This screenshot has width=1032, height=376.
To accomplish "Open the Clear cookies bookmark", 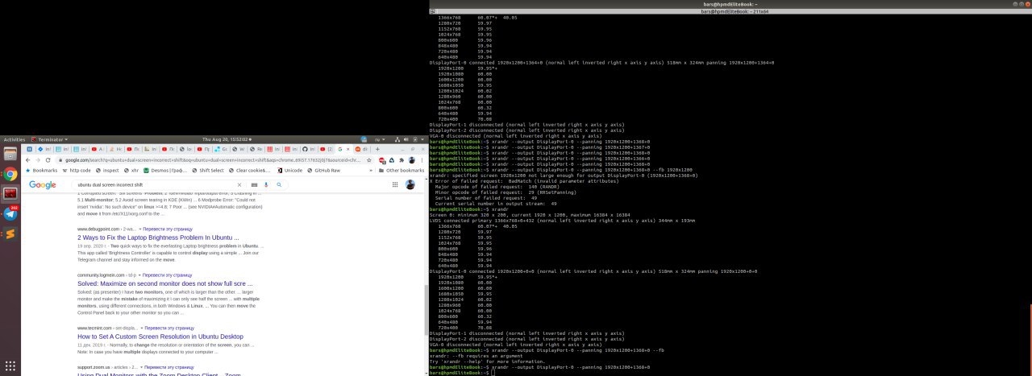I will click(x=250, y=171).
